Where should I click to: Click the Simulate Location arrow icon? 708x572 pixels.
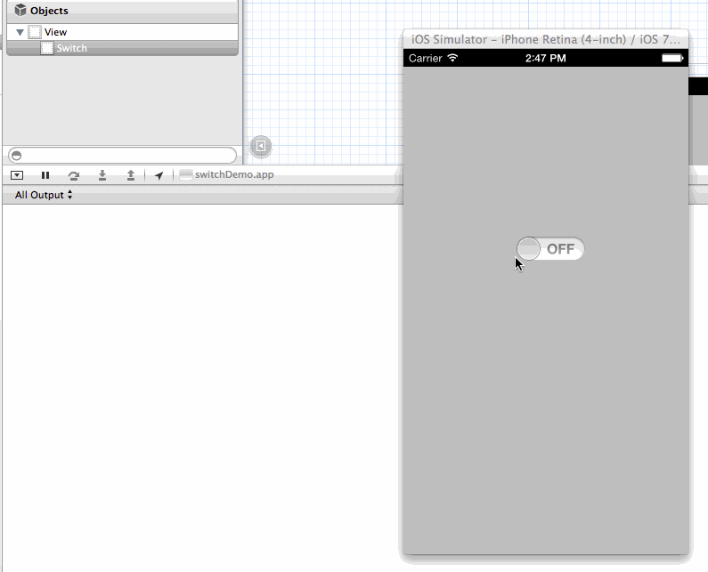point(159,175)
